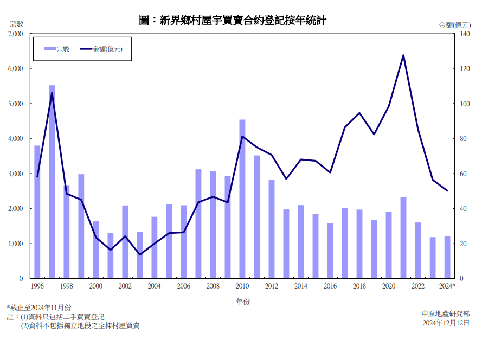The width and height of the screenshot is (482, 339).
Task: Select the 金額(億元) right axis title
Action: 454,24
